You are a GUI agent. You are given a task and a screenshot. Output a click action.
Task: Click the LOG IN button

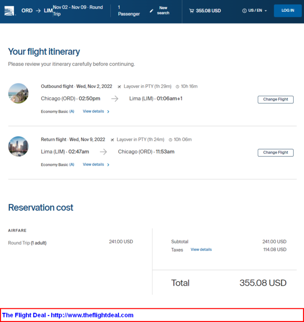pos(288,10)
